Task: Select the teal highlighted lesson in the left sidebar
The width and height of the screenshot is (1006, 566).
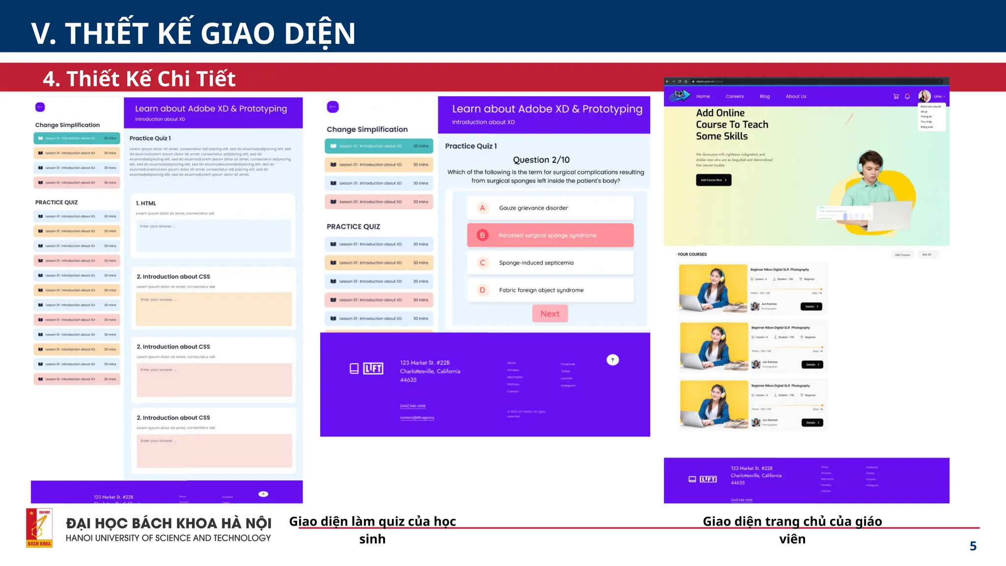Action: coord(77,139)
